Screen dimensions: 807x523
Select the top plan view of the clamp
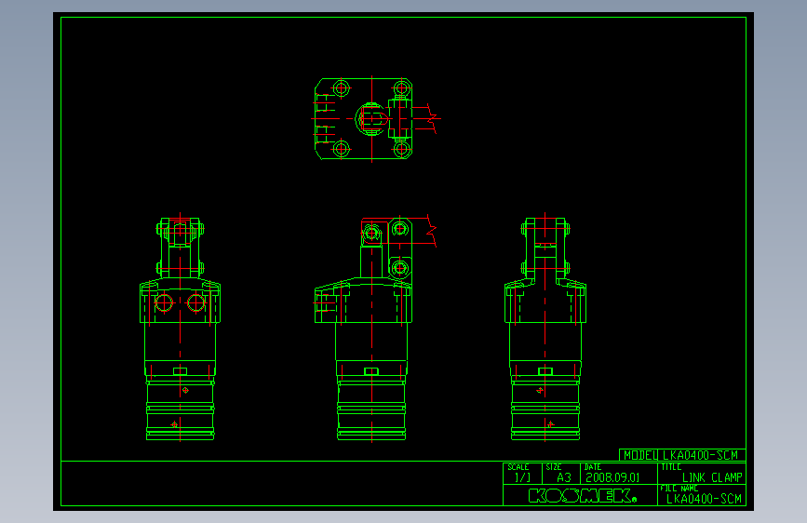pyautogui.click(x=375, y=119)
